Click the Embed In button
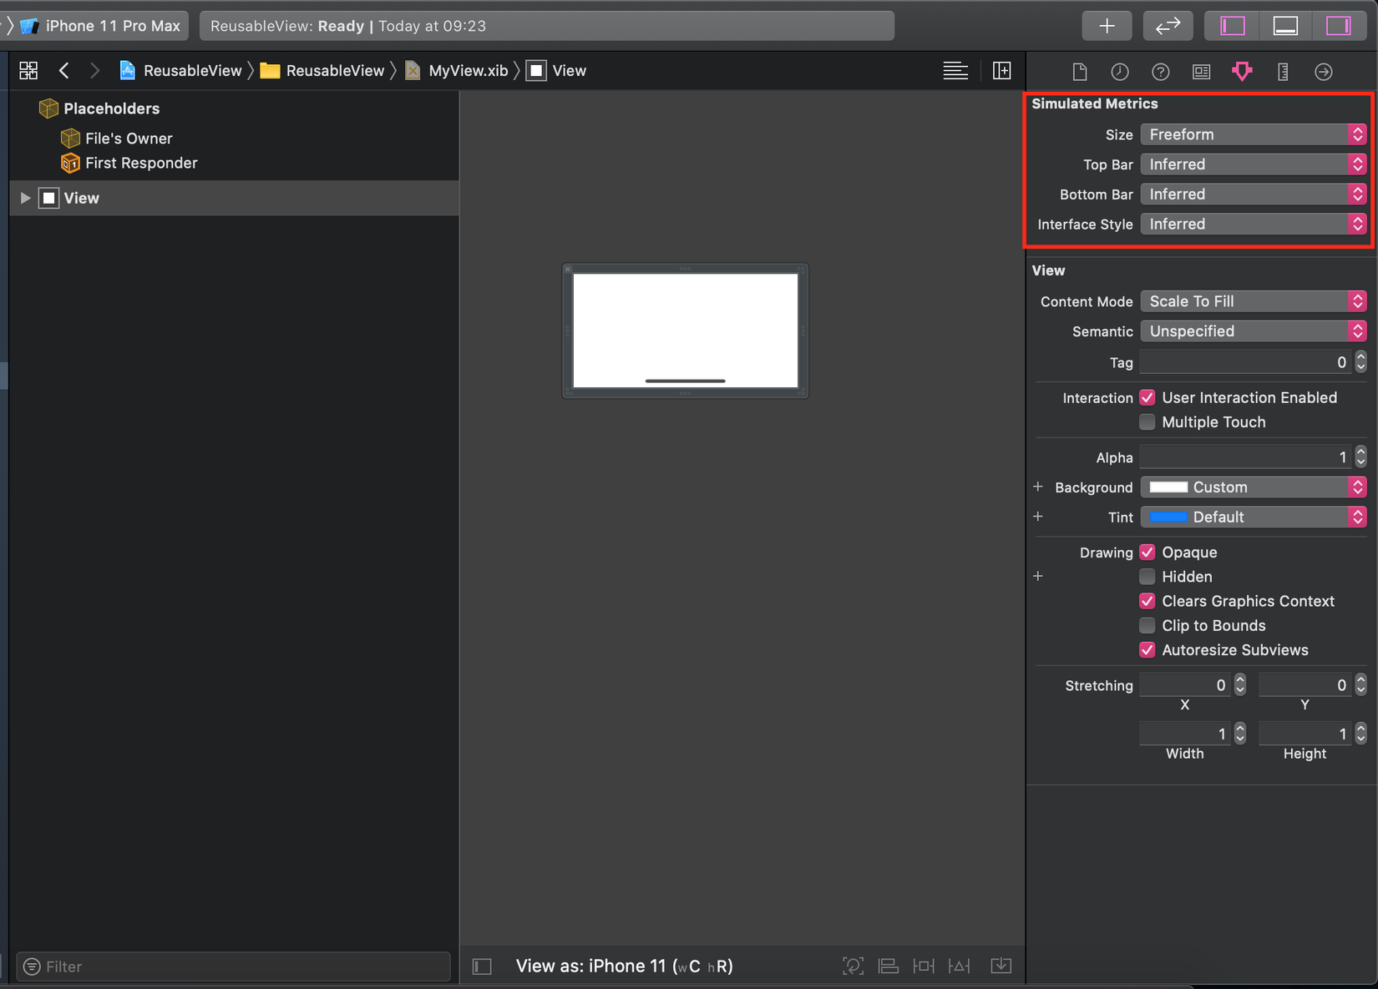Screen dimensions: 1378x989 (x=1001, y=966)
